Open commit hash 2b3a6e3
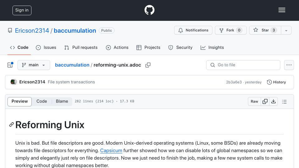Image resolution: width=299 pixels, height=168 pixels. point(234,82)
